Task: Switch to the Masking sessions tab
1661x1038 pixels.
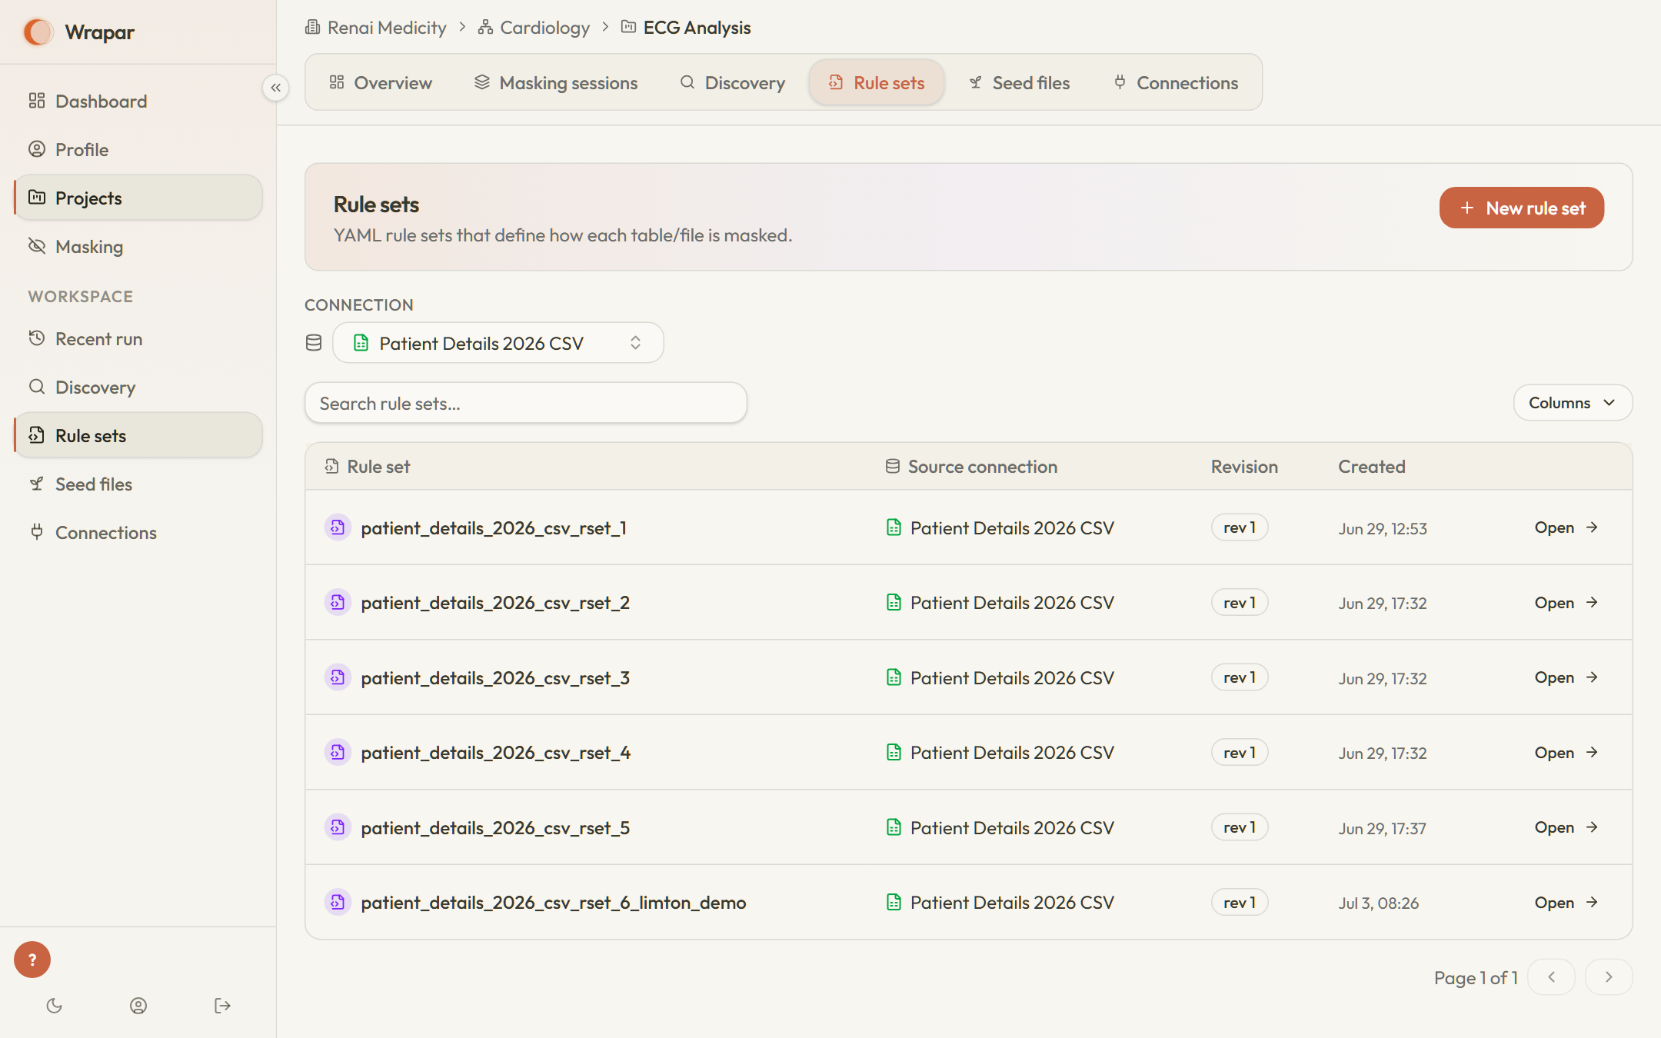Action: tap(556, 82)
